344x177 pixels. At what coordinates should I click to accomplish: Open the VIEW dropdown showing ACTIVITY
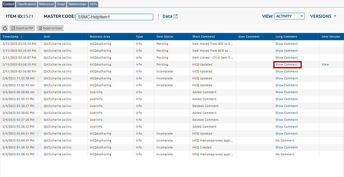coord(289,16)
